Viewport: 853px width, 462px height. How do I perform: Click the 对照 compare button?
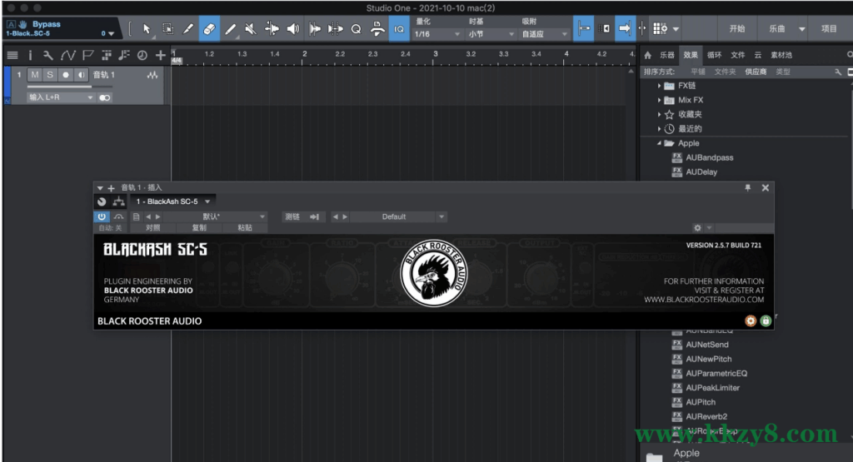pyautogui.click(x=153, y=228)
